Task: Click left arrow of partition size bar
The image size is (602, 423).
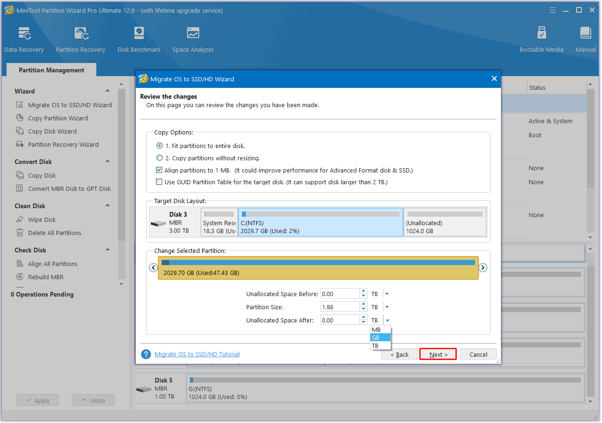Action: pyautogui.click(x=153, y=267)
